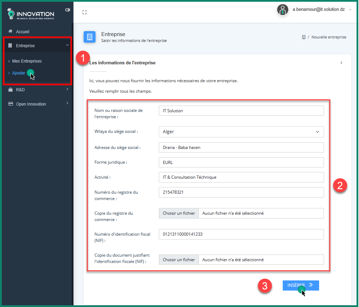Collapse the company information card arrow
359x307 pixels.
point(341,63)
